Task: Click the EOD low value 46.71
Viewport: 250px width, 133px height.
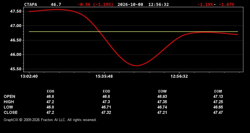Action: [x=106, y=107]
